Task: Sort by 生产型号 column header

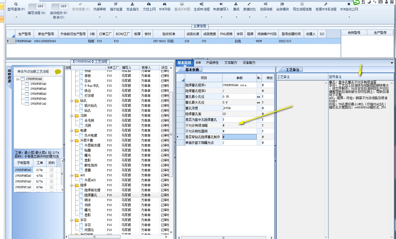Action: coord(25,34)
